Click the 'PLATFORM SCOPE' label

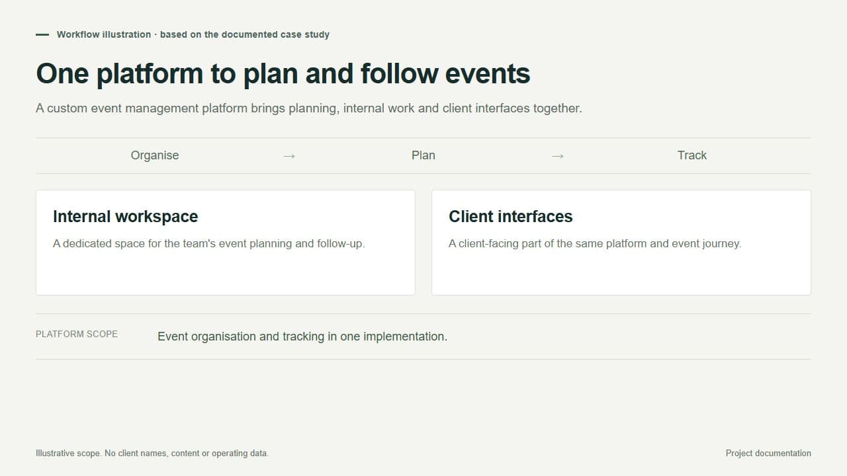point(77,334)
